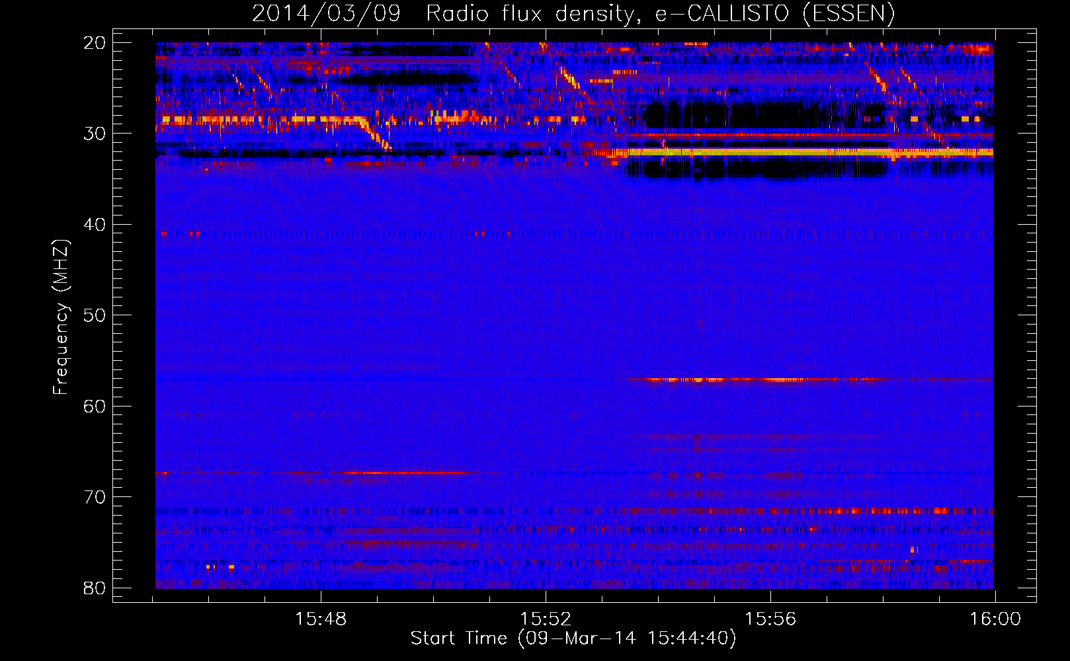Click the 70 MHz frequency tick label
This screenshot has height=661, width=1070.
(x=95, y=497)
